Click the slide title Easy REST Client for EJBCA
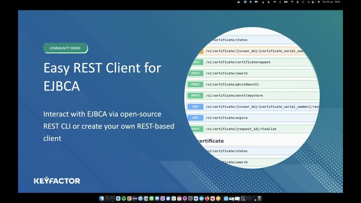 102,77
